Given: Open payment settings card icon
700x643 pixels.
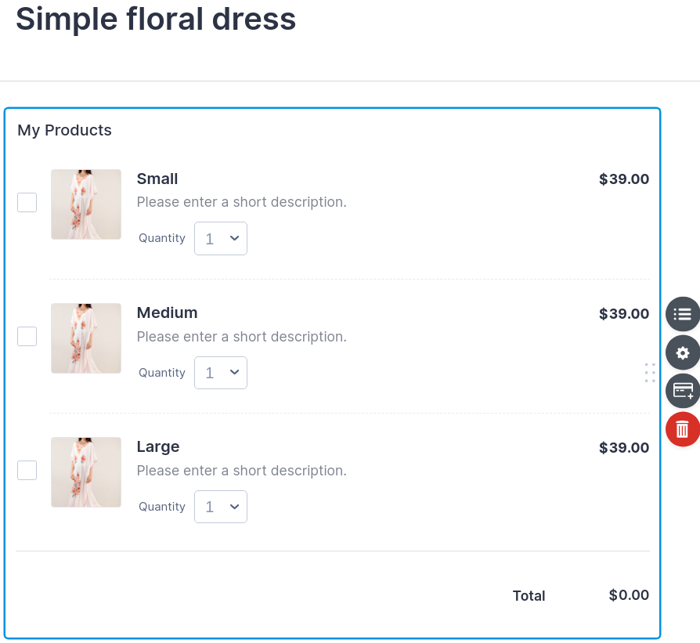Looking at the screenshot, I should 682,390.
